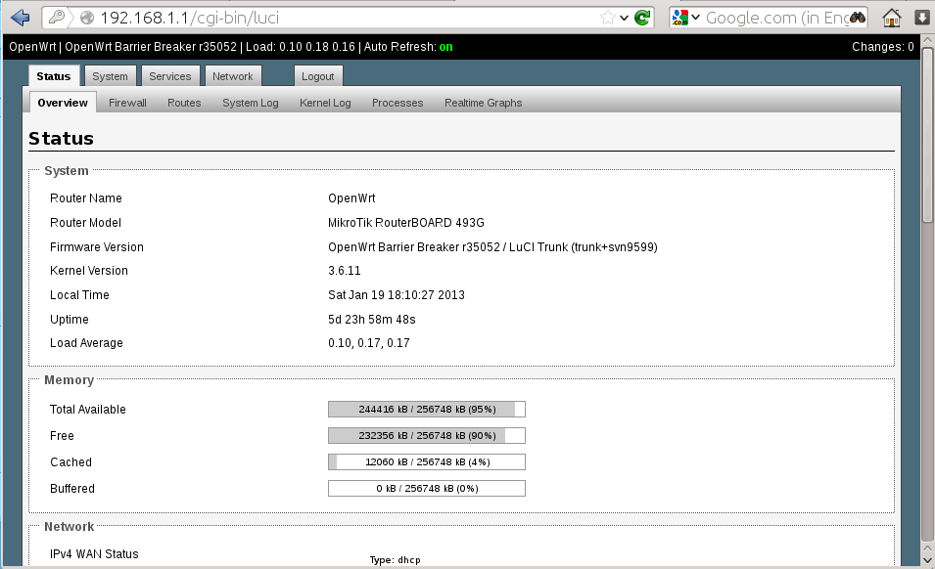Open the Services main tab
Image resolution: width=935 pixels, height=569 pixels.
point(170,76)
